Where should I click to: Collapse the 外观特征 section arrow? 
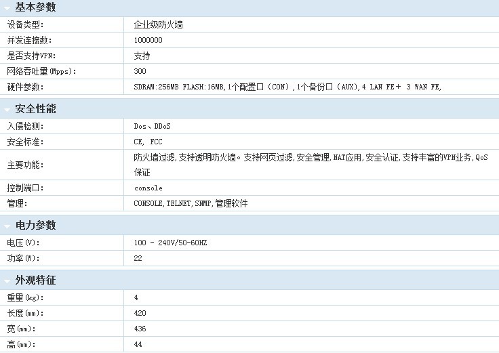7,281
